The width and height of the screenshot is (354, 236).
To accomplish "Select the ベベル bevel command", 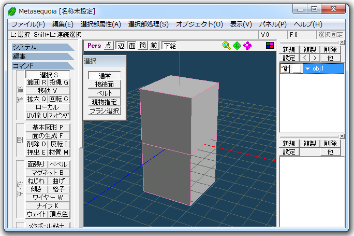I will (58, 164).
